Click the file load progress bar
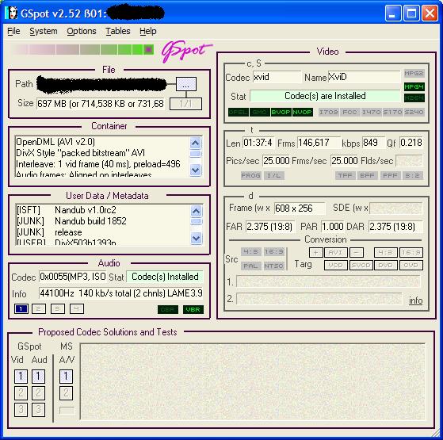 pyautogui.click(x=82, y=50)
